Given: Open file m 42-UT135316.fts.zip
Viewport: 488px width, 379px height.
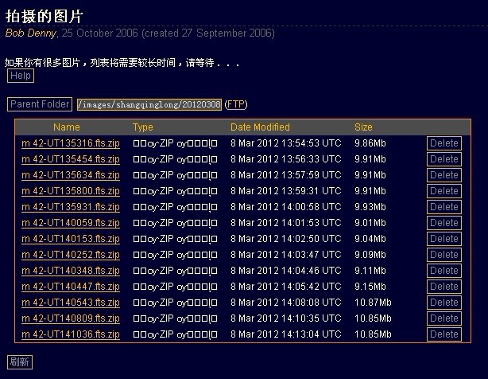Looking at the screenshot, I should pos(70,143).
